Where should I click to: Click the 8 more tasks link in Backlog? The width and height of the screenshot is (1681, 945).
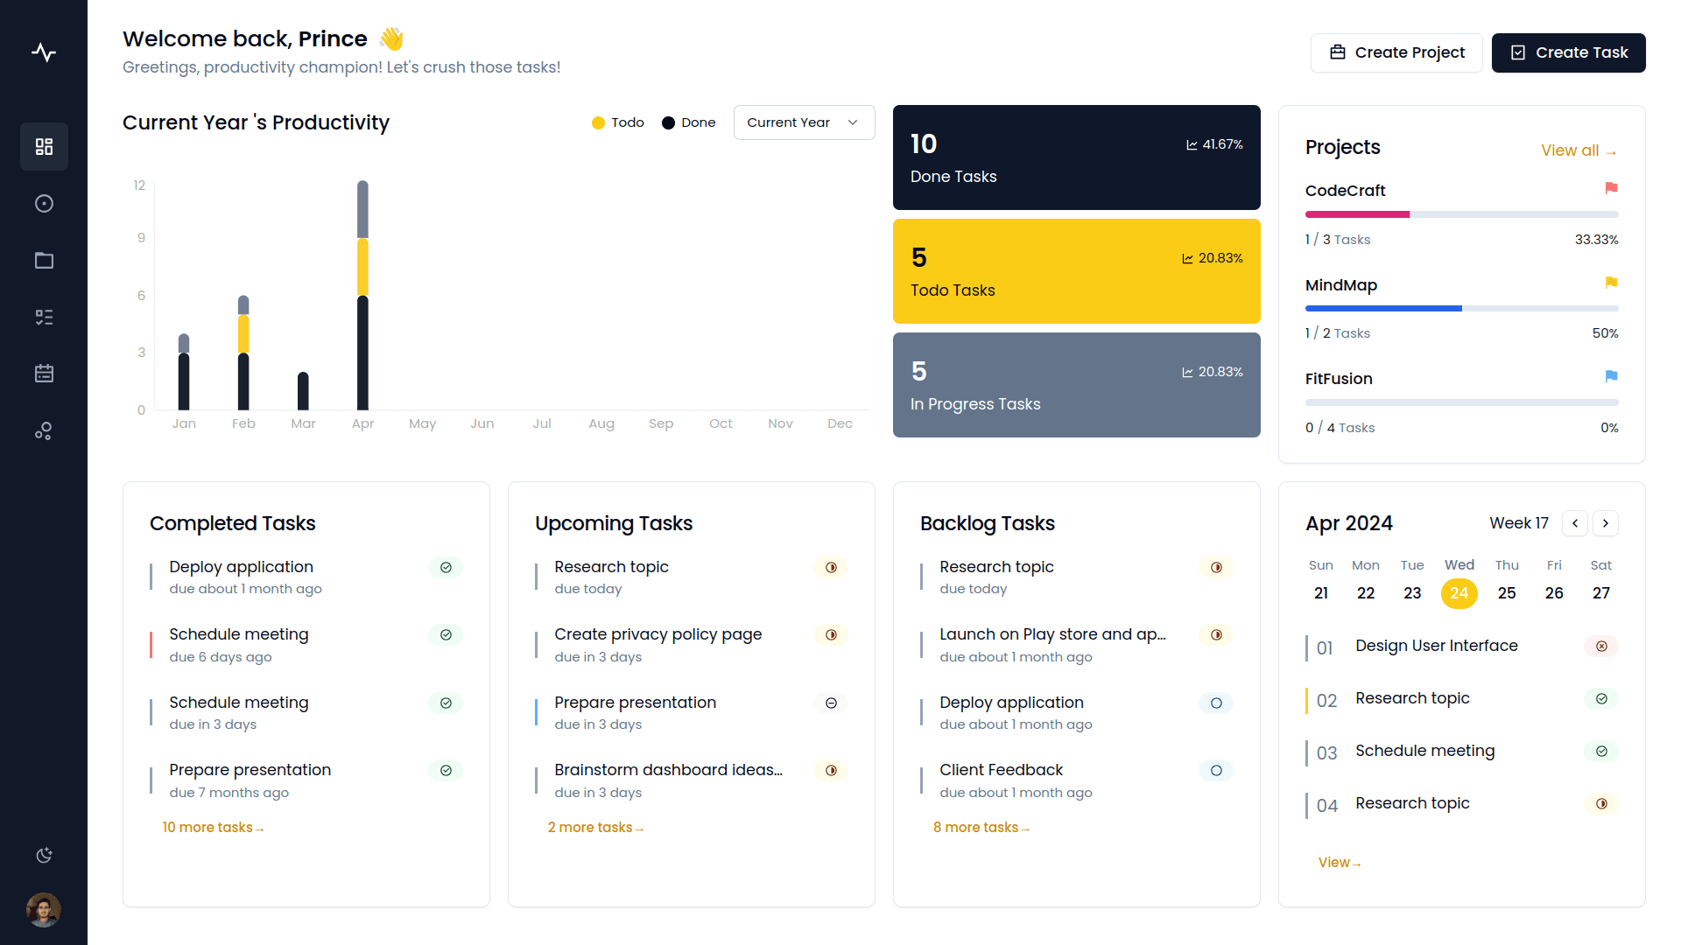click(981, 827)
